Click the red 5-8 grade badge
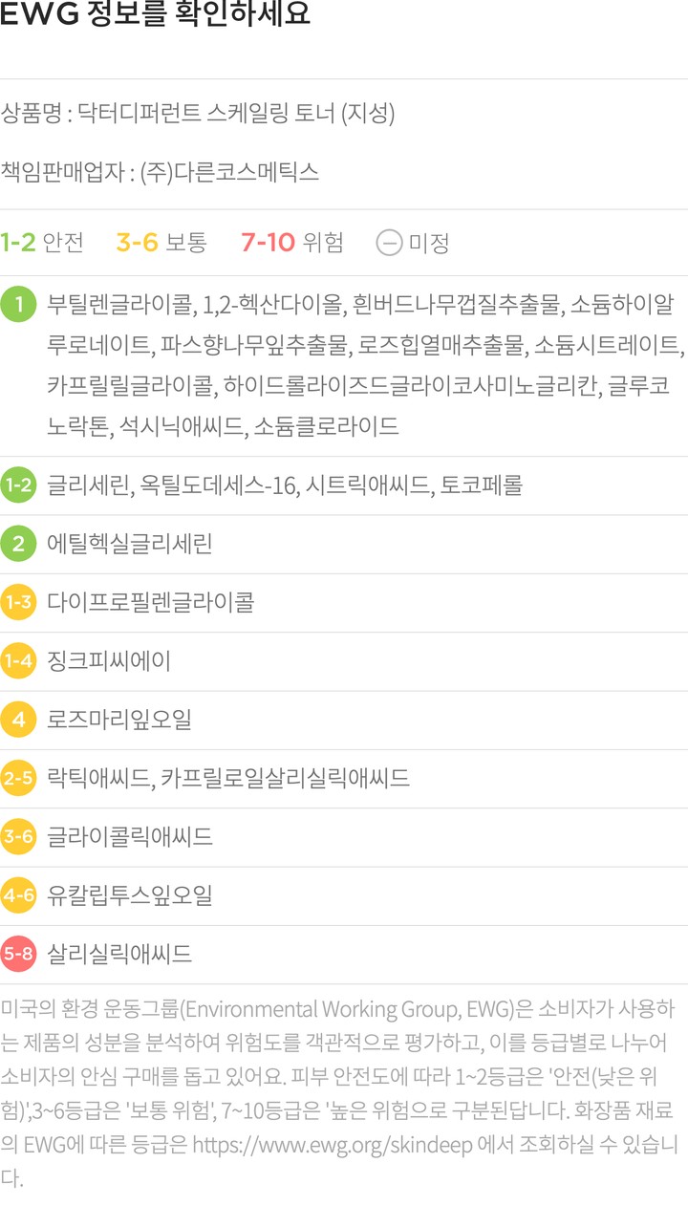Screen dimensions: 688x1206 click(18, 954)
